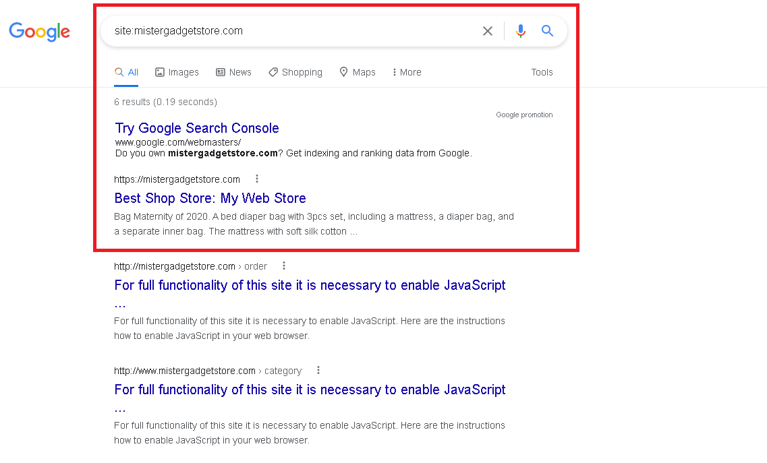Viewport: 767px width, 463px height.
Task: Open options menu for the mistergadgetstore.com homepage result
Action: (257, 179)
